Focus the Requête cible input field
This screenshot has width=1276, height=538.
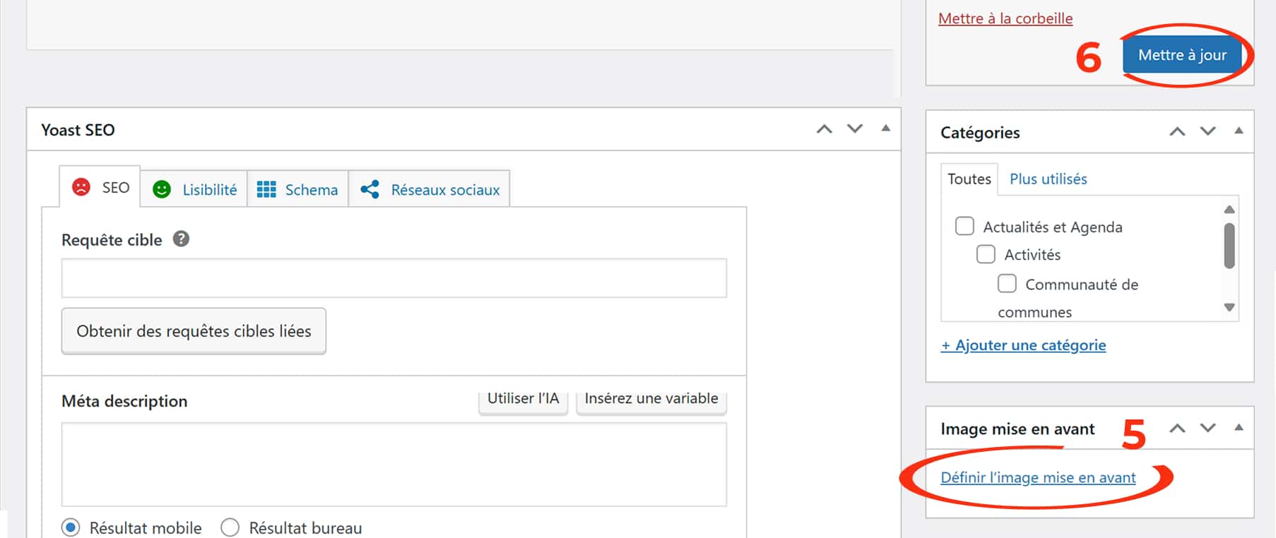coord(394,278)
